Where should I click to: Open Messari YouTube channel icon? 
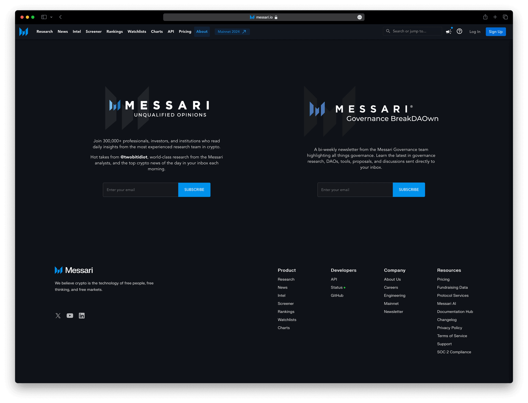coord(70,316)
